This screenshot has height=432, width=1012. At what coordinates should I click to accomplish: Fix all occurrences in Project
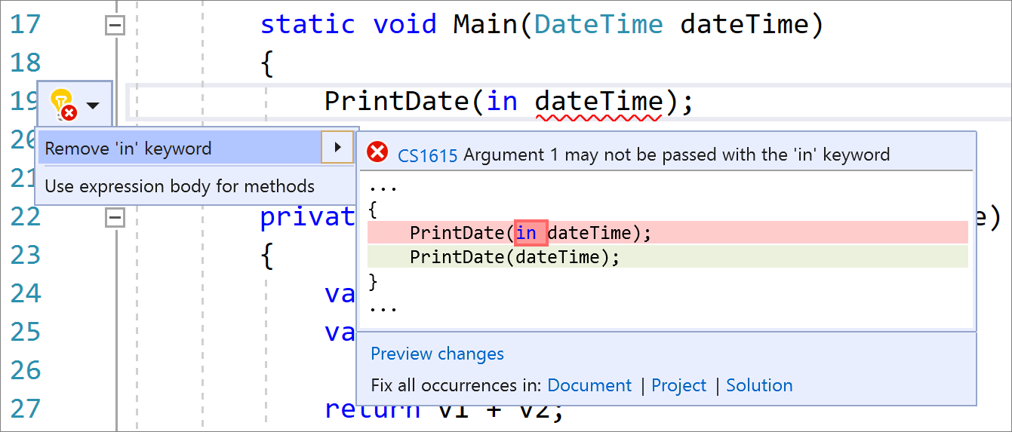tap(678, 385)
